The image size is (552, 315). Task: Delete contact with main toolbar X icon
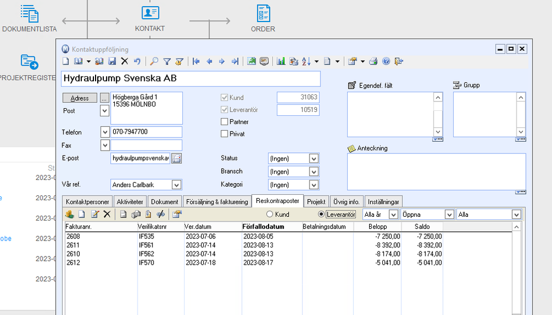[x=125, y=61]
